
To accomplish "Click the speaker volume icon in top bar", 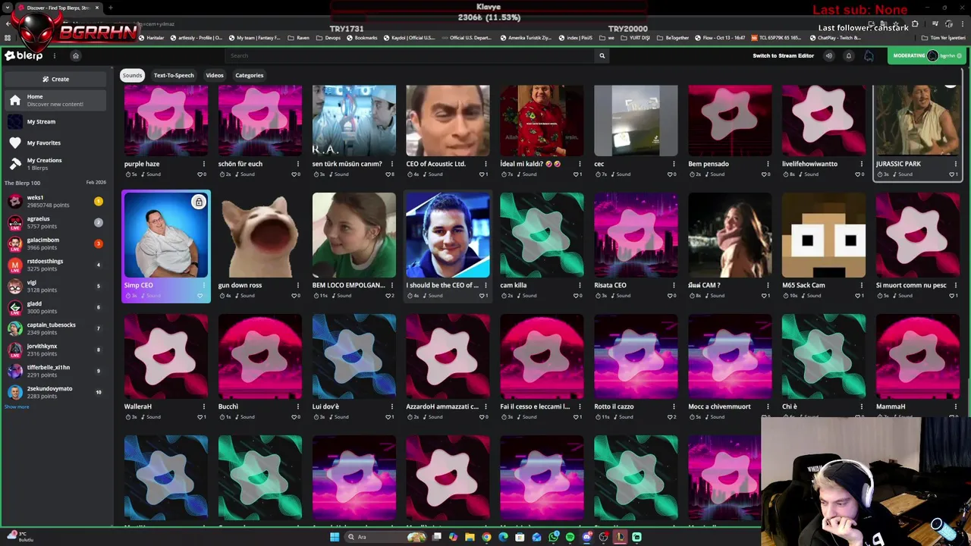I will click(x=828, y=55).
